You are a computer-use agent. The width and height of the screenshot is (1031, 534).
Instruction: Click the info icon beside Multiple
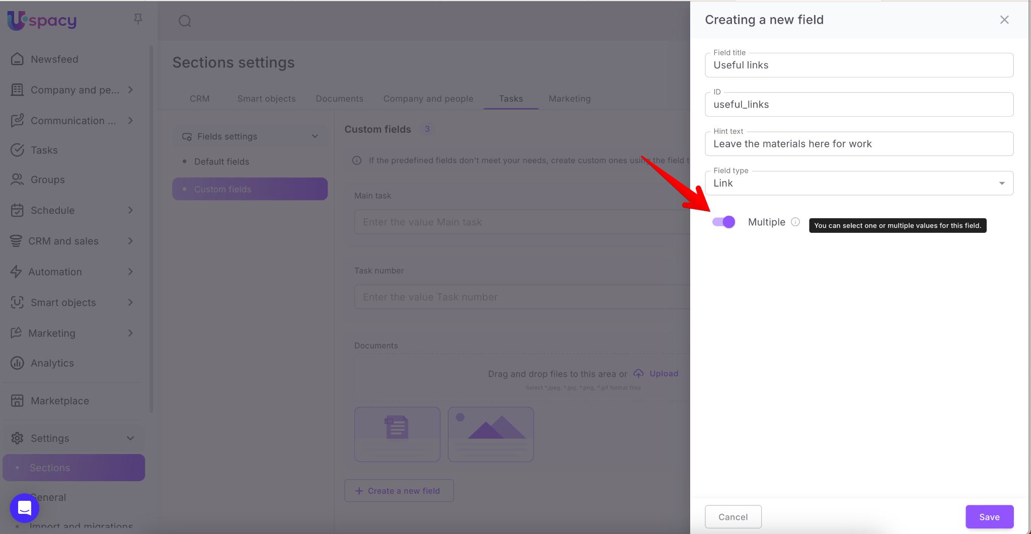coord(795,222)
